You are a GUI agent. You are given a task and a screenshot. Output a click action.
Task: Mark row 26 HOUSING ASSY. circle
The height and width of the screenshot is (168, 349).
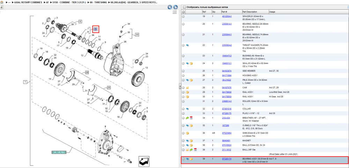coord(183,75)
